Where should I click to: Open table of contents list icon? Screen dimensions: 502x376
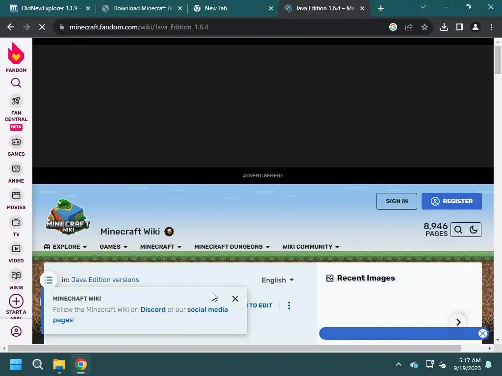[x=49, y=280]
